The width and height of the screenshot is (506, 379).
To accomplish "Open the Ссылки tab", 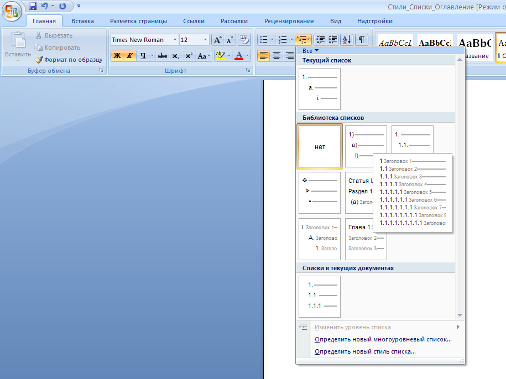I will point(194,21).
